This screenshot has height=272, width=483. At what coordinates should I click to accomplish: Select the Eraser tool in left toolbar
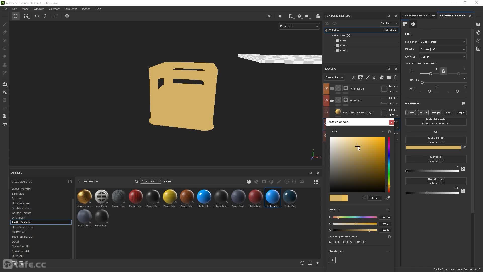pos(5,32)
